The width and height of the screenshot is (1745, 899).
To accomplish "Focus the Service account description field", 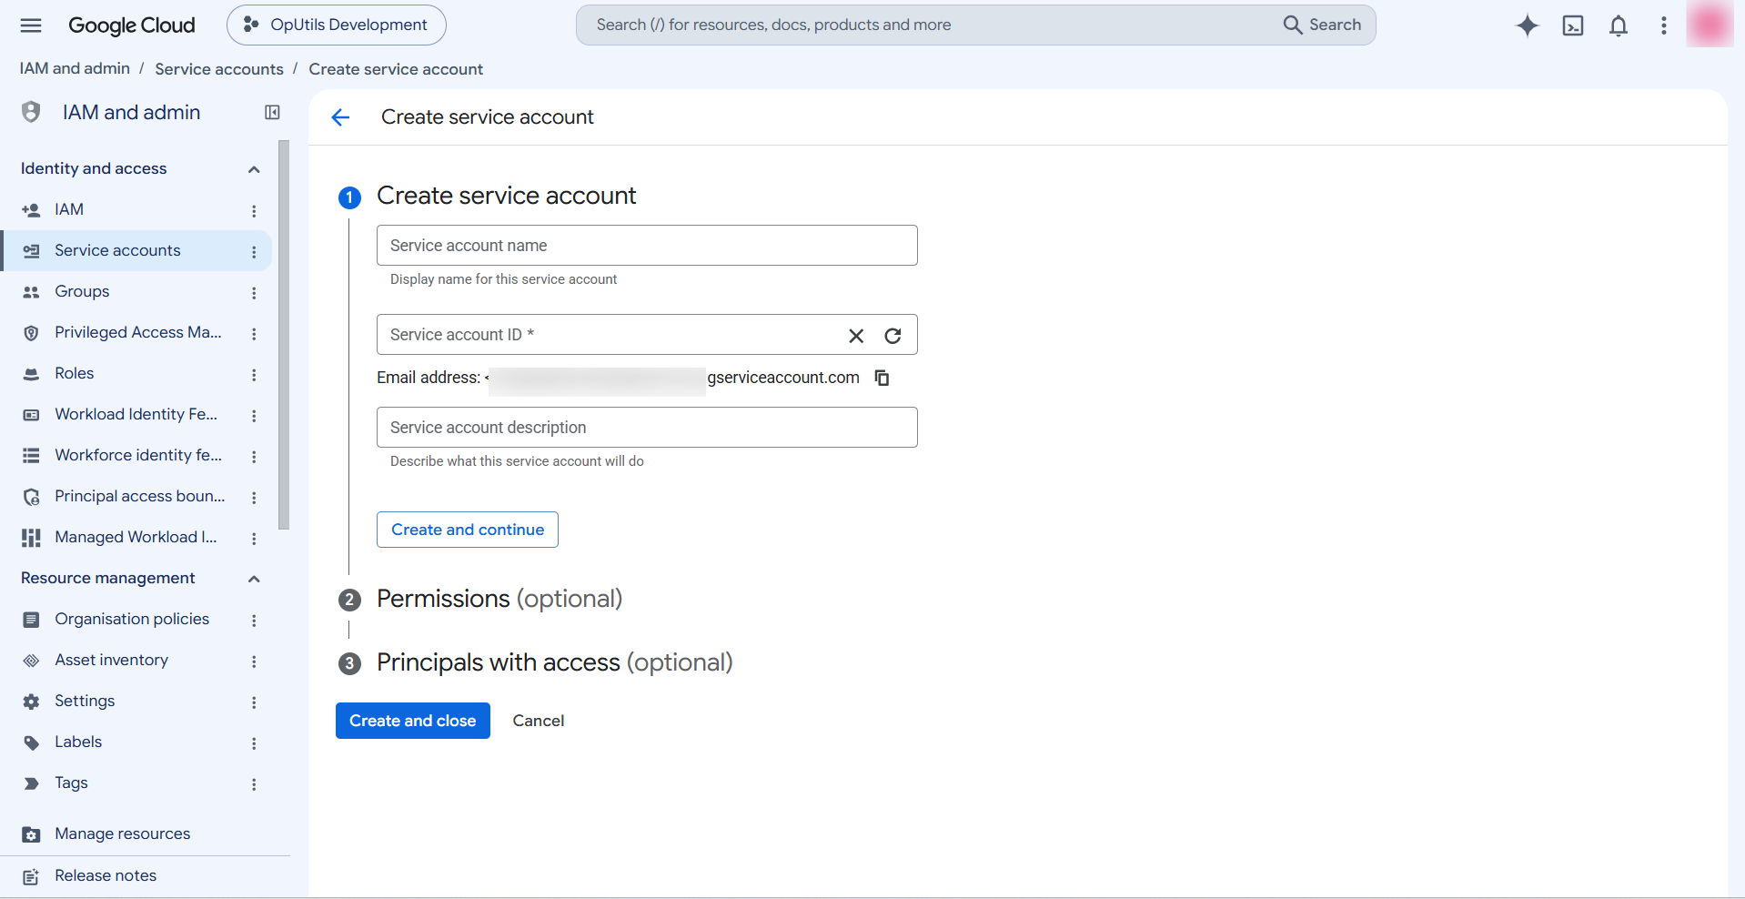I will tap(647, 428).
